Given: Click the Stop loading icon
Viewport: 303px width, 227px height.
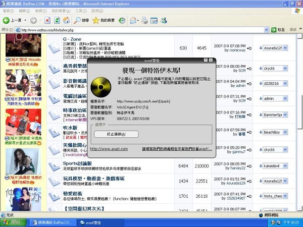Looking at the screenshot, I should tap(47, 20).
